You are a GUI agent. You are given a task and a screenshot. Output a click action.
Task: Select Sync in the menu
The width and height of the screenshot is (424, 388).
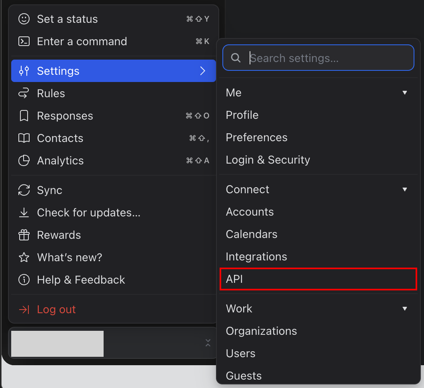pos(114,190)
